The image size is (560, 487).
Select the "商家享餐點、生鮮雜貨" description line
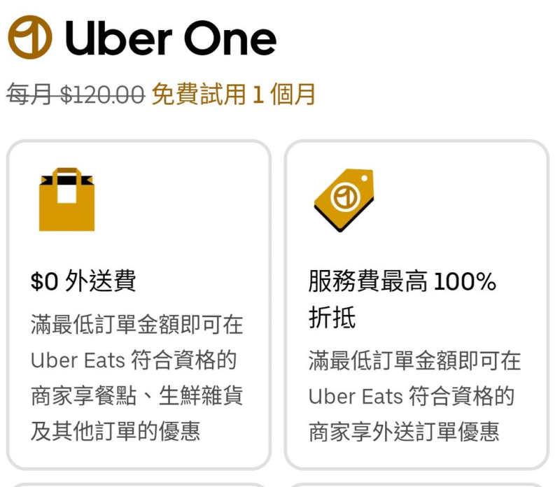(x=136, y=395)
